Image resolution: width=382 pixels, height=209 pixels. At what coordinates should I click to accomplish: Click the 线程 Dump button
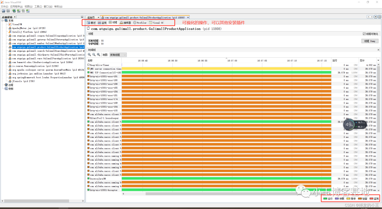(x=370, y=41)
